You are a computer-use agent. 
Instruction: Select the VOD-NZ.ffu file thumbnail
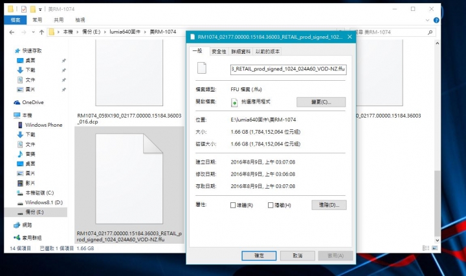click(x=129, y=178)
